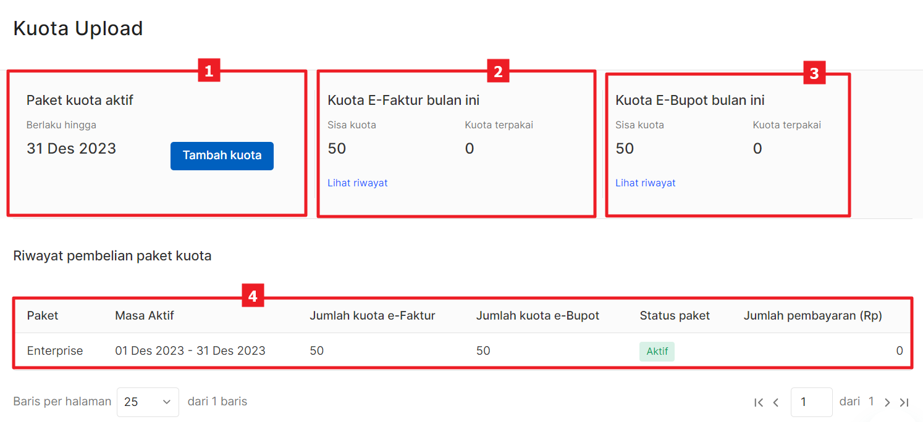This screenshot has height=422, width=923.
Task: Click the red number 4 annotation marker
Action: click(253, 296)
